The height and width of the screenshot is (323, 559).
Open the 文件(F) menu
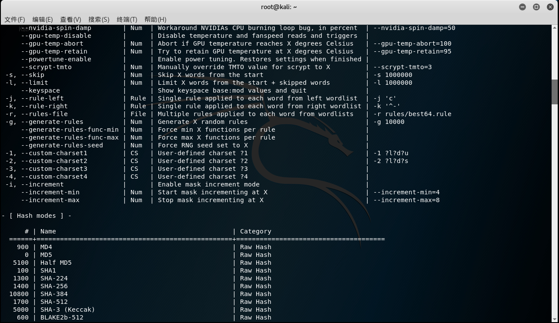tap(15, 19)
